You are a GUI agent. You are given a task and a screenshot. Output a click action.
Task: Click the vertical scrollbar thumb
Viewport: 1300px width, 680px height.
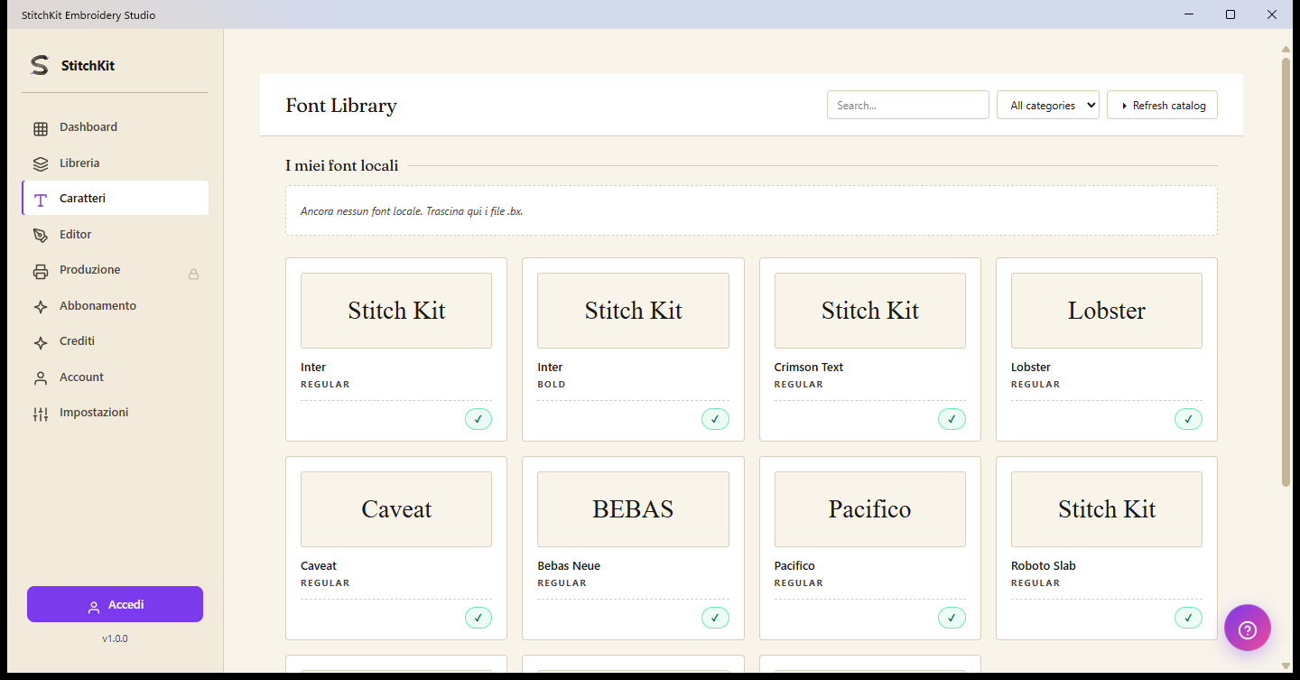tap(1286, 271)
